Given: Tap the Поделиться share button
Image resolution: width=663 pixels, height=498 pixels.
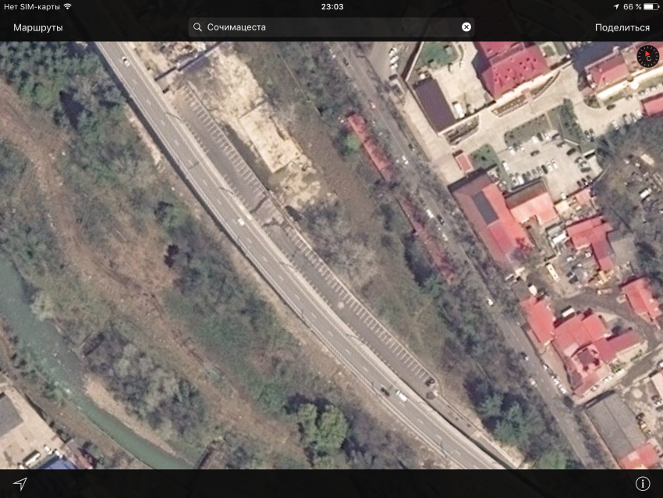Looking at the screenshot, I should tap(622, 27).
